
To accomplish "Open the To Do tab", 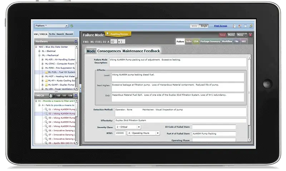I will [x=52, y=34].
